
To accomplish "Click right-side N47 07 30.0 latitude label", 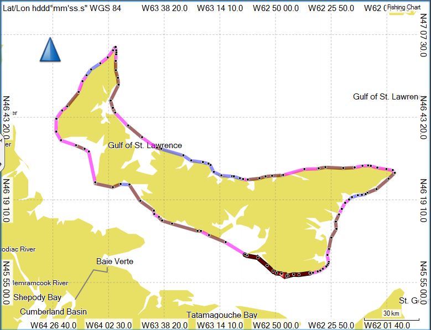I will pyautogui.click(x=423, y=35).
